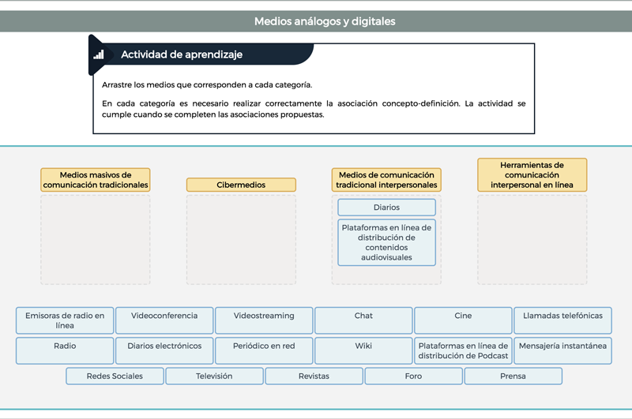Click the Chat card
632x419 pixels.
coord(363,320)
